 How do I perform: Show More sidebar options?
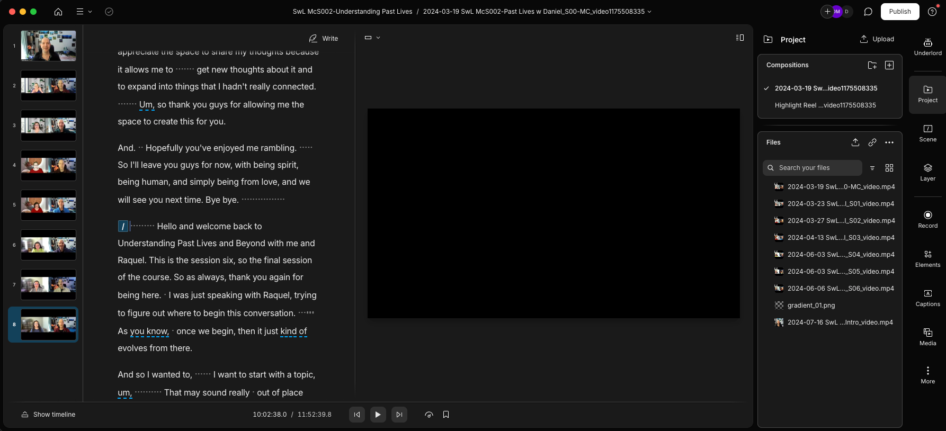[x=927, y=375]
